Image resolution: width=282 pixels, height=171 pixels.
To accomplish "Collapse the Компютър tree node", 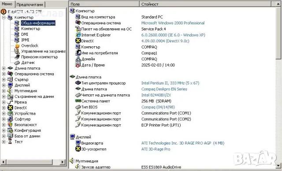I will point(4,18).
